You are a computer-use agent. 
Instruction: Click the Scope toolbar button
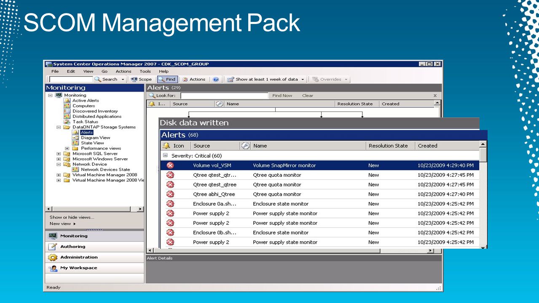141,79
